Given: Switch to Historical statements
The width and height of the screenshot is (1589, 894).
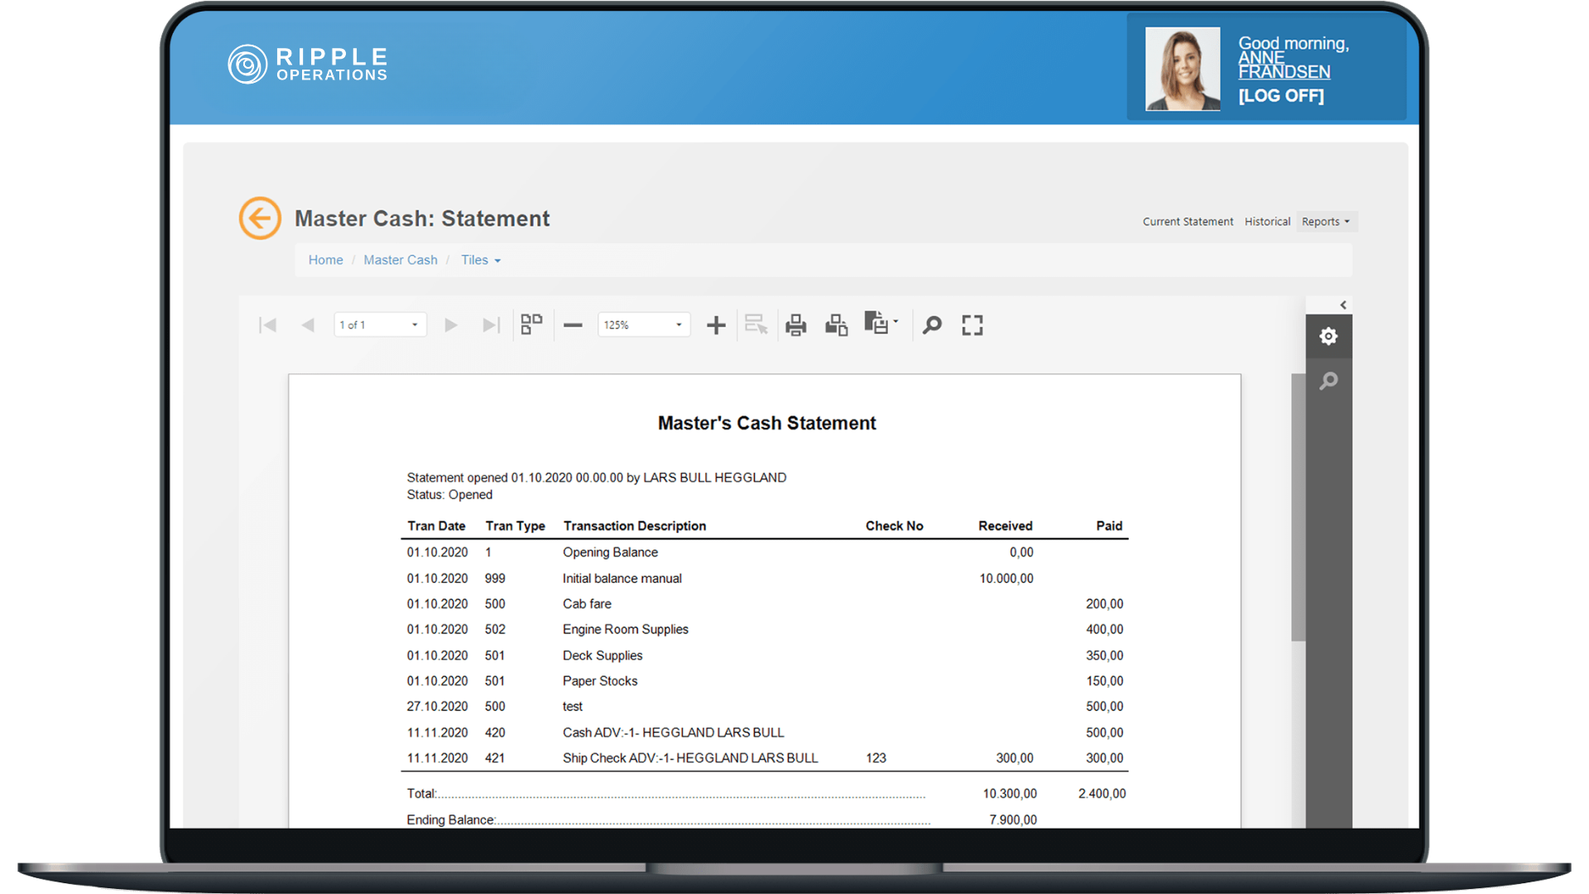Looking at the screenshot, I should click(x=1267, y=222).
